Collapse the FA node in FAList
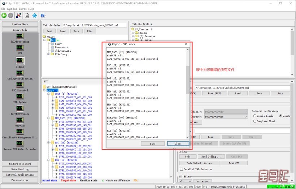 [44, 40]
